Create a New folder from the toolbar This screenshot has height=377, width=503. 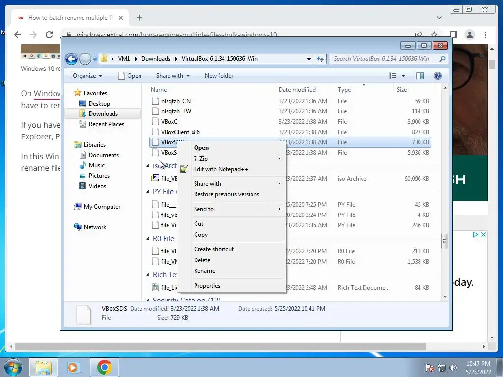219,76
